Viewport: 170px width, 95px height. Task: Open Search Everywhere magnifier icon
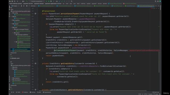coord(155,1)
